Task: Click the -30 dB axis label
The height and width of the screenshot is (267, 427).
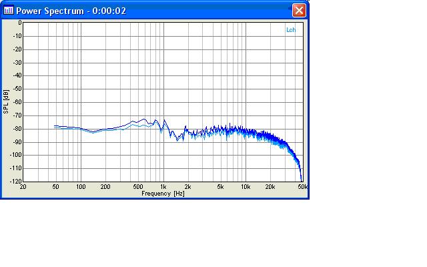Action: (17, 63)
